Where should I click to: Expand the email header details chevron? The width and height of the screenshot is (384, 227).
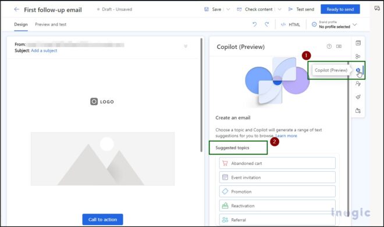[x=186, y=46]
